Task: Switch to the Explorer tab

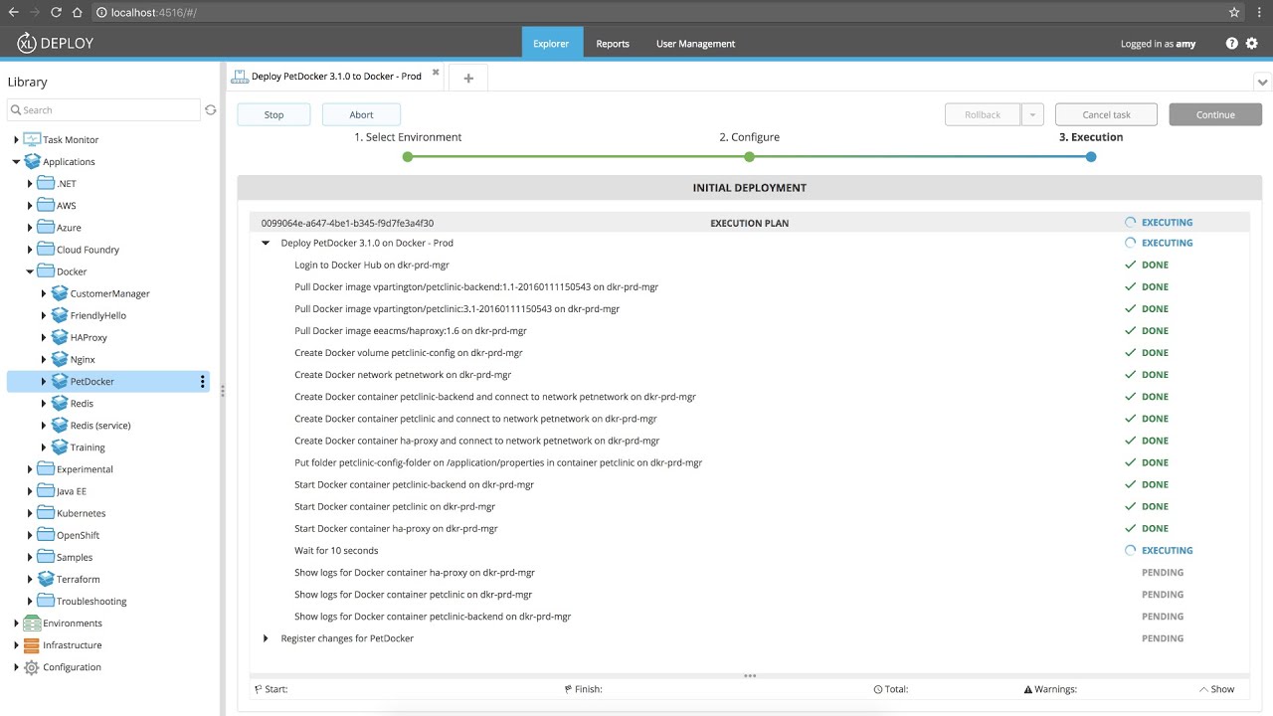Action: pyautogui.click(x=551, y=44)
